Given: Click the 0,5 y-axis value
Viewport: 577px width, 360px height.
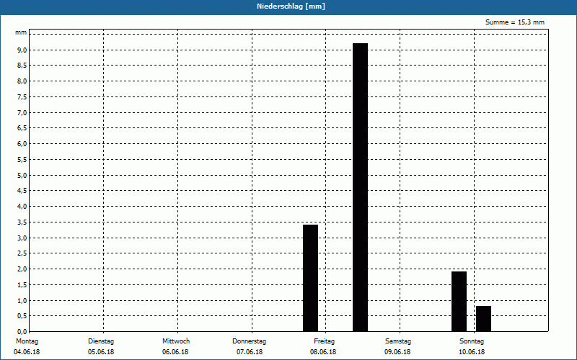Looking at the screenshot, I should pos(22,316).
